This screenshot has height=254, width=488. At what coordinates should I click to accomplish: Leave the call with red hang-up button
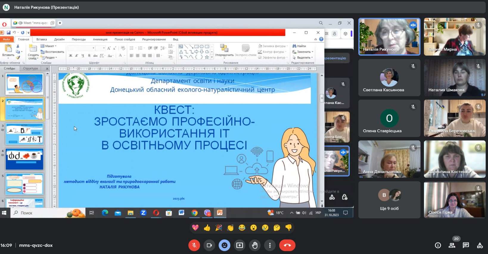coord(287,245)
